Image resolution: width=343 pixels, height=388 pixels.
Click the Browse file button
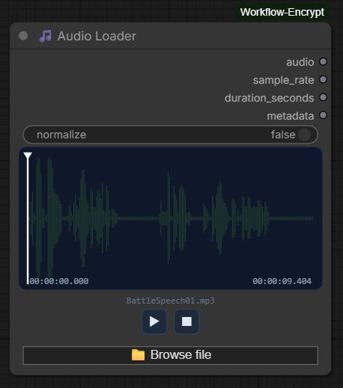[x=171, y=355]
